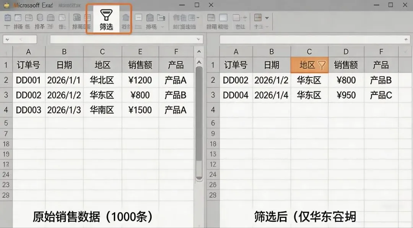Select cell 华南区 in left sheet
This screenshot has height=228, width=413.
click(x=102, y=110)
